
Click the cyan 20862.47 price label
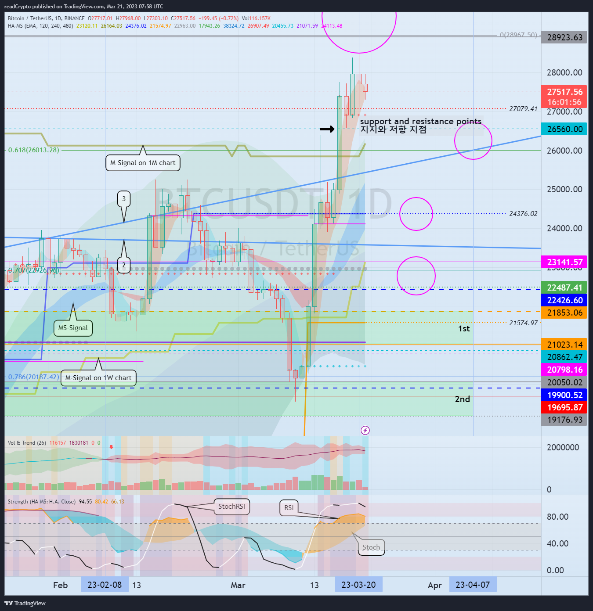(564, 357)
